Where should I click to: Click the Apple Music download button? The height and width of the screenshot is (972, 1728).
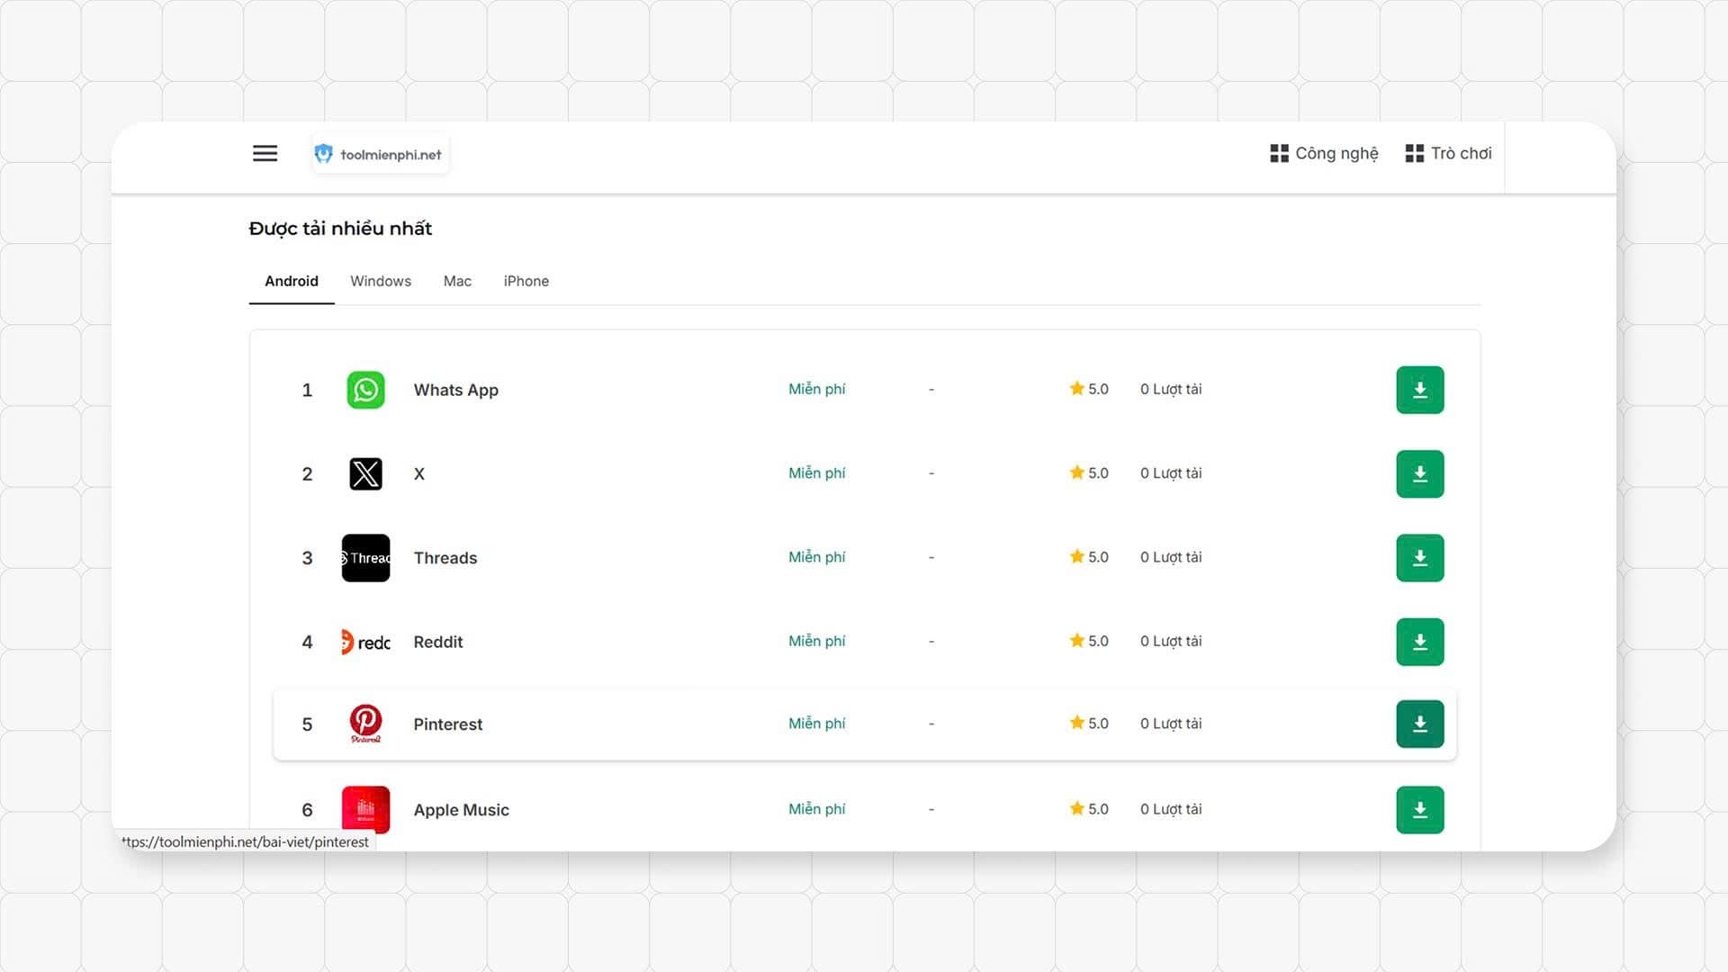click(x=1419, y=810)
